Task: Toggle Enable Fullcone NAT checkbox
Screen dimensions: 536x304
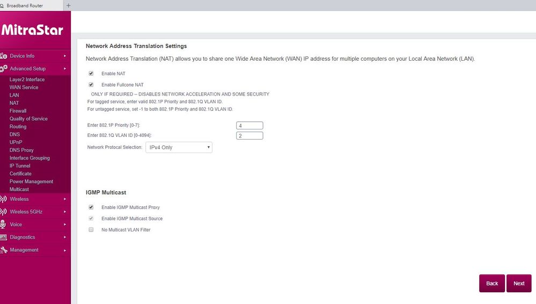Action: click(x=91, y=85)
